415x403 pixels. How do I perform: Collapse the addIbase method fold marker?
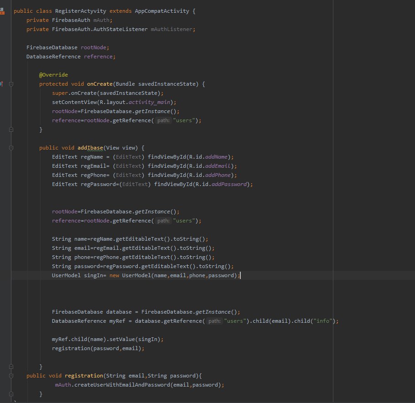point(11,148)
